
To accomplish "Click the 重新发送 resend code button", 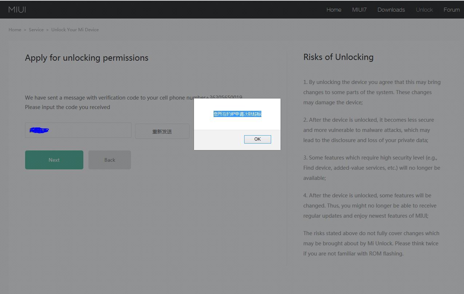I will [162, 131].
